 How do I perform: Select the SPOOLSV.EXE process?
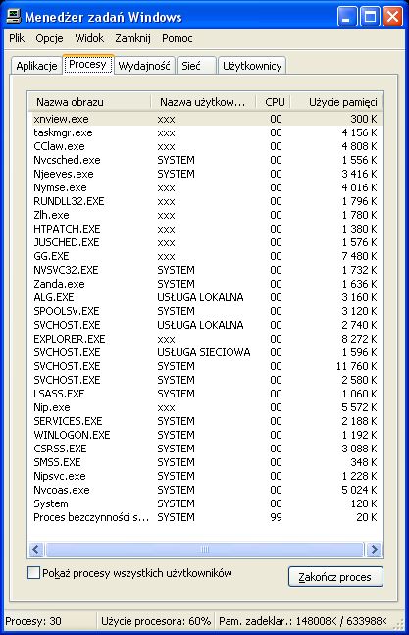(x=205, y=311)
